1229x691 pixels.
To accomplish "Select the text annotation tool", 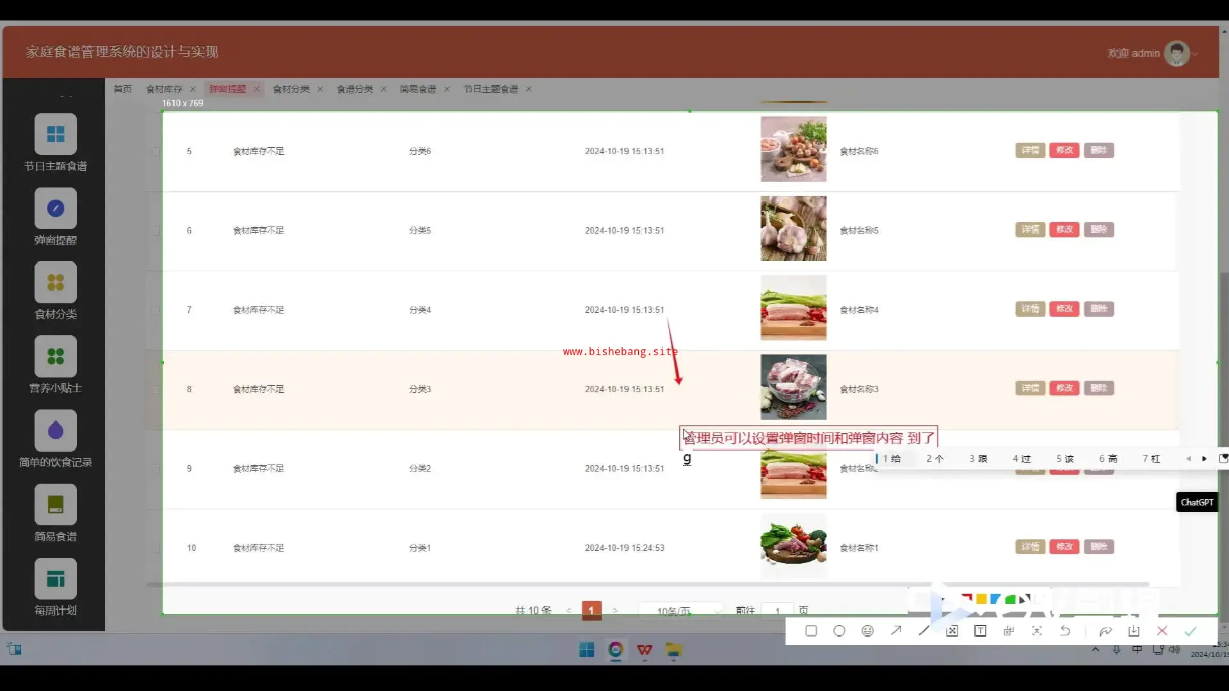I will pyautogui.click(x=980, y=631).
